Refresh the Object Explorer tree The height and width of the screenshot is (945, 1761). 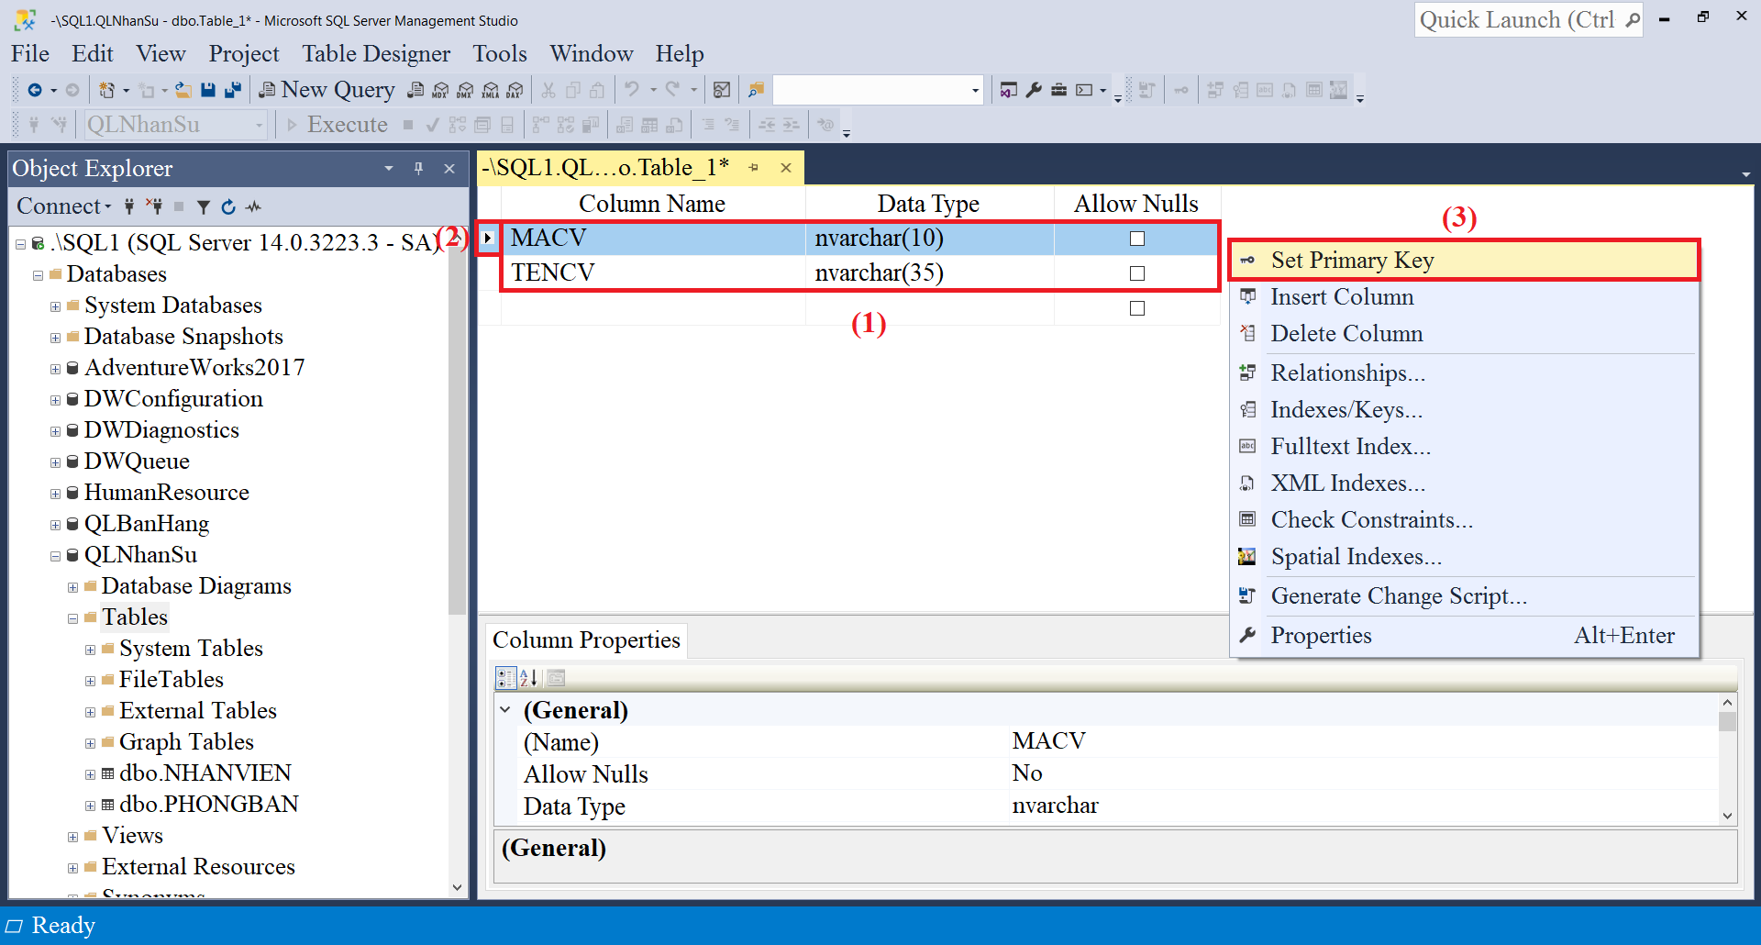228,207
